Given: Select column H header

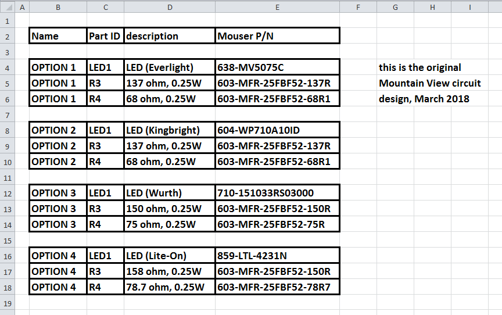Looking at the screenshot, I should tap(432, 7).
